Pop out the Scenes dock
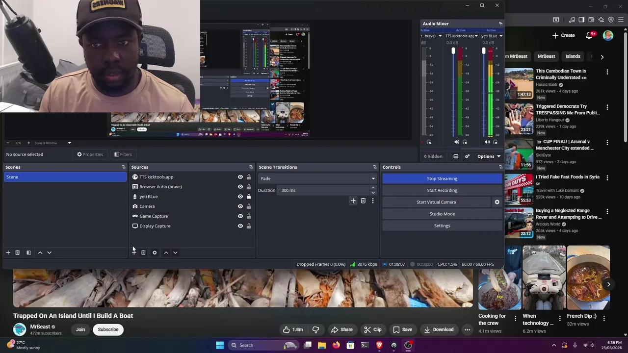The height and width of the screenshot is (353, 628). (123, 167)
